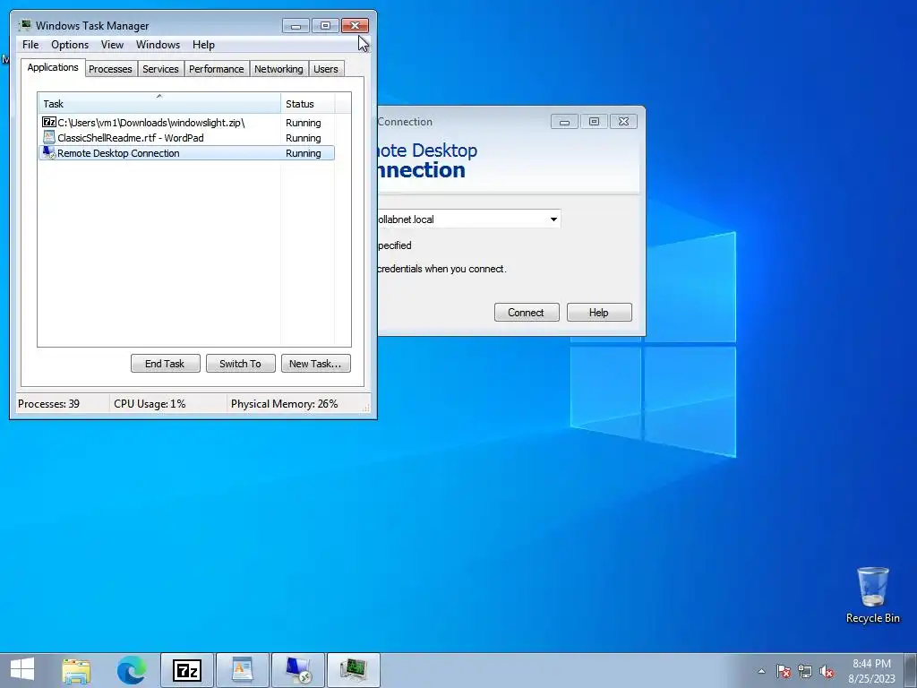
Task: Open the File menu in Task Manager
Action: (30, 45)
